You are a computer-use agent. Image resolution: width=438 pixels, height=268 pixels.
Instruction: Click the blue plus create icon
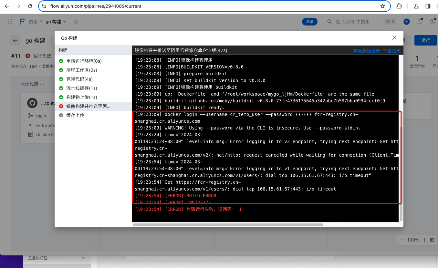point(407,22)
